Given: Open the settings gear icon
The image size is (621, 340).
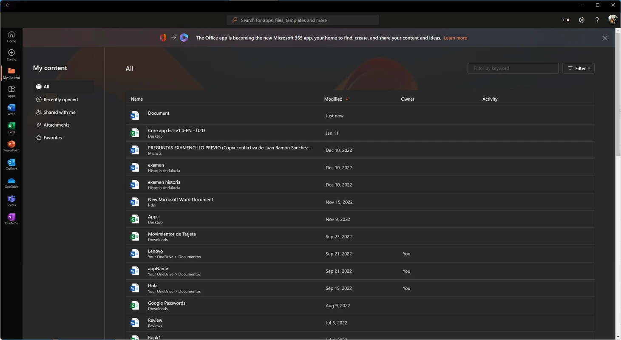Looking at the screenshot, I should (x=581, y=20).
